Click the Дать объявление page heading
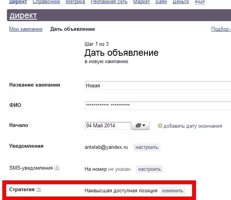 click(122, 53)
